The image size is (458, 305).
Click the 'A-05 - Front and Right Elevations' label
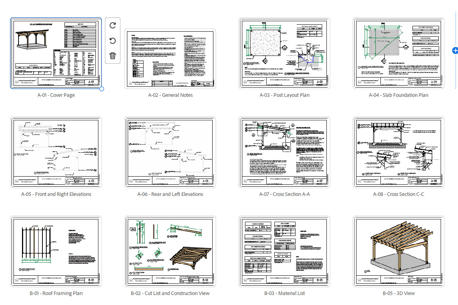[56, 194]
